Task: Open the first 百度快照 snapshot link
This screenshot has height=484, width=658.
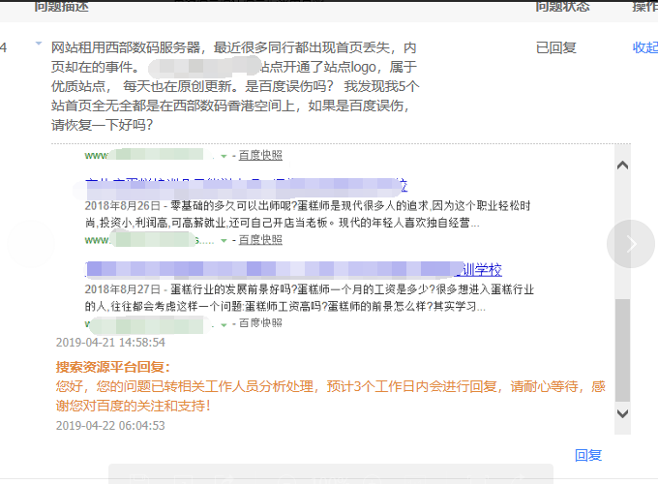Action: point(260,156)
